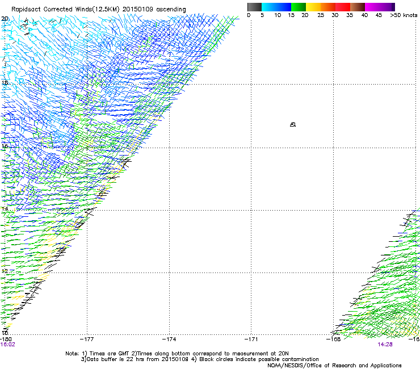Click the '>50 knots' legend label
This screenshot has width=420, height=369.
(404, 15)
